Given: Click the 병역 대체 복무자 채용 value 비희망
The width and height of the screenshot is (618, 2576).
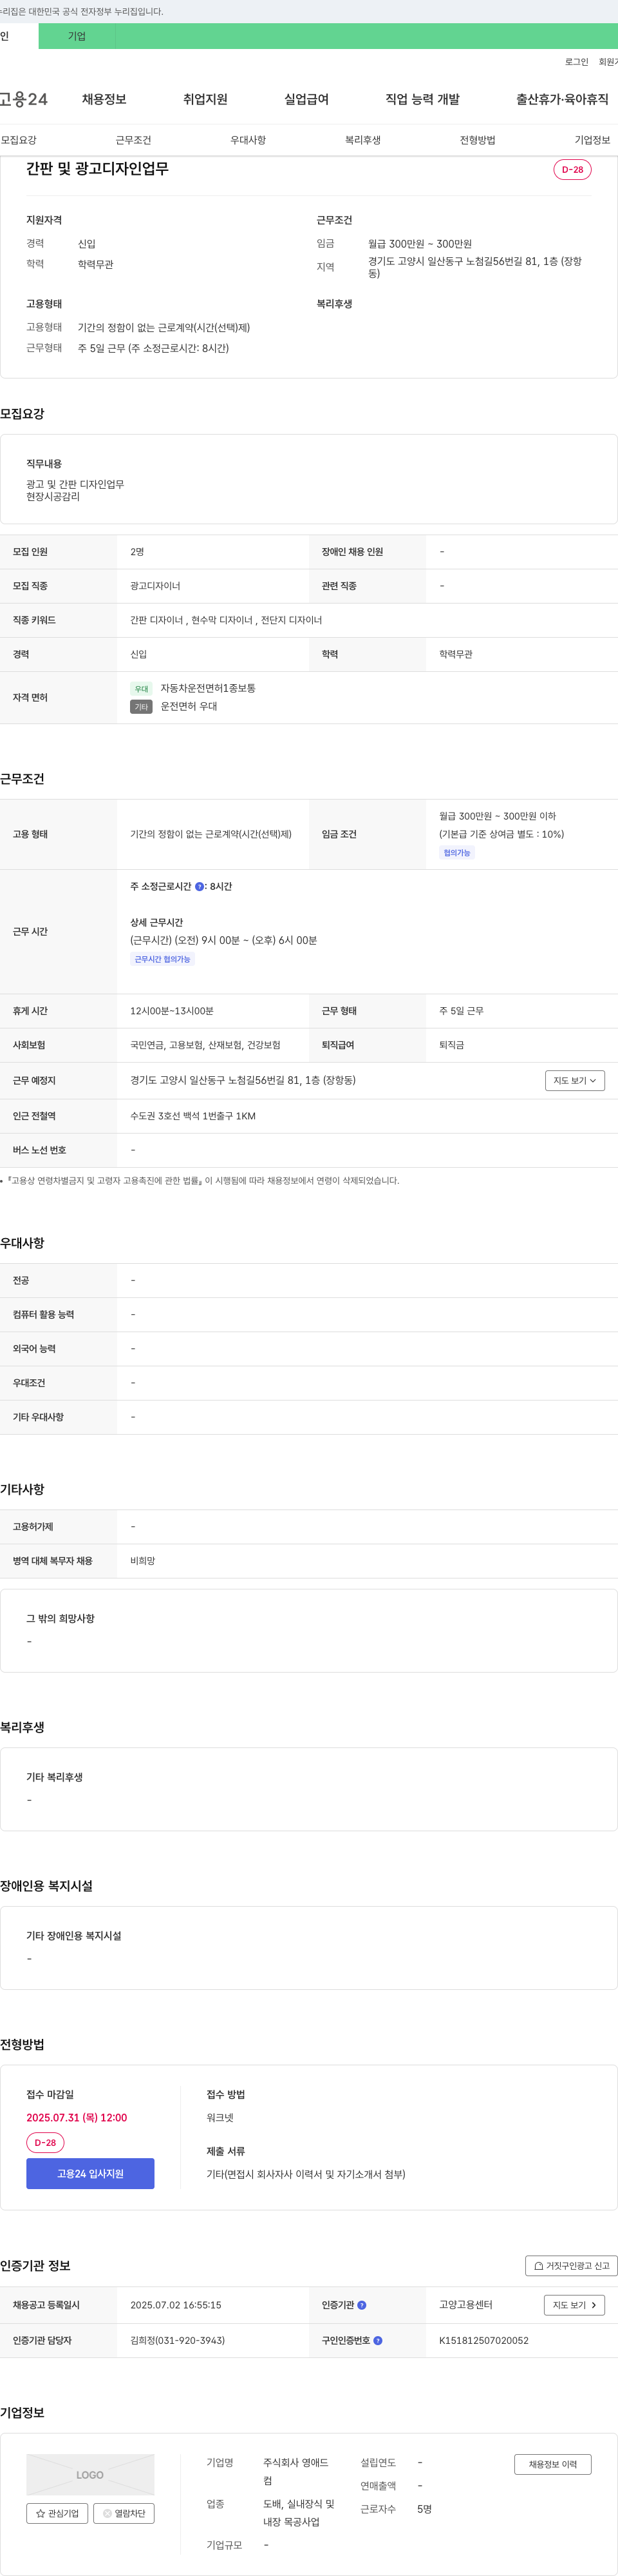Looking at the screenshot, I should click(143, 1561).
